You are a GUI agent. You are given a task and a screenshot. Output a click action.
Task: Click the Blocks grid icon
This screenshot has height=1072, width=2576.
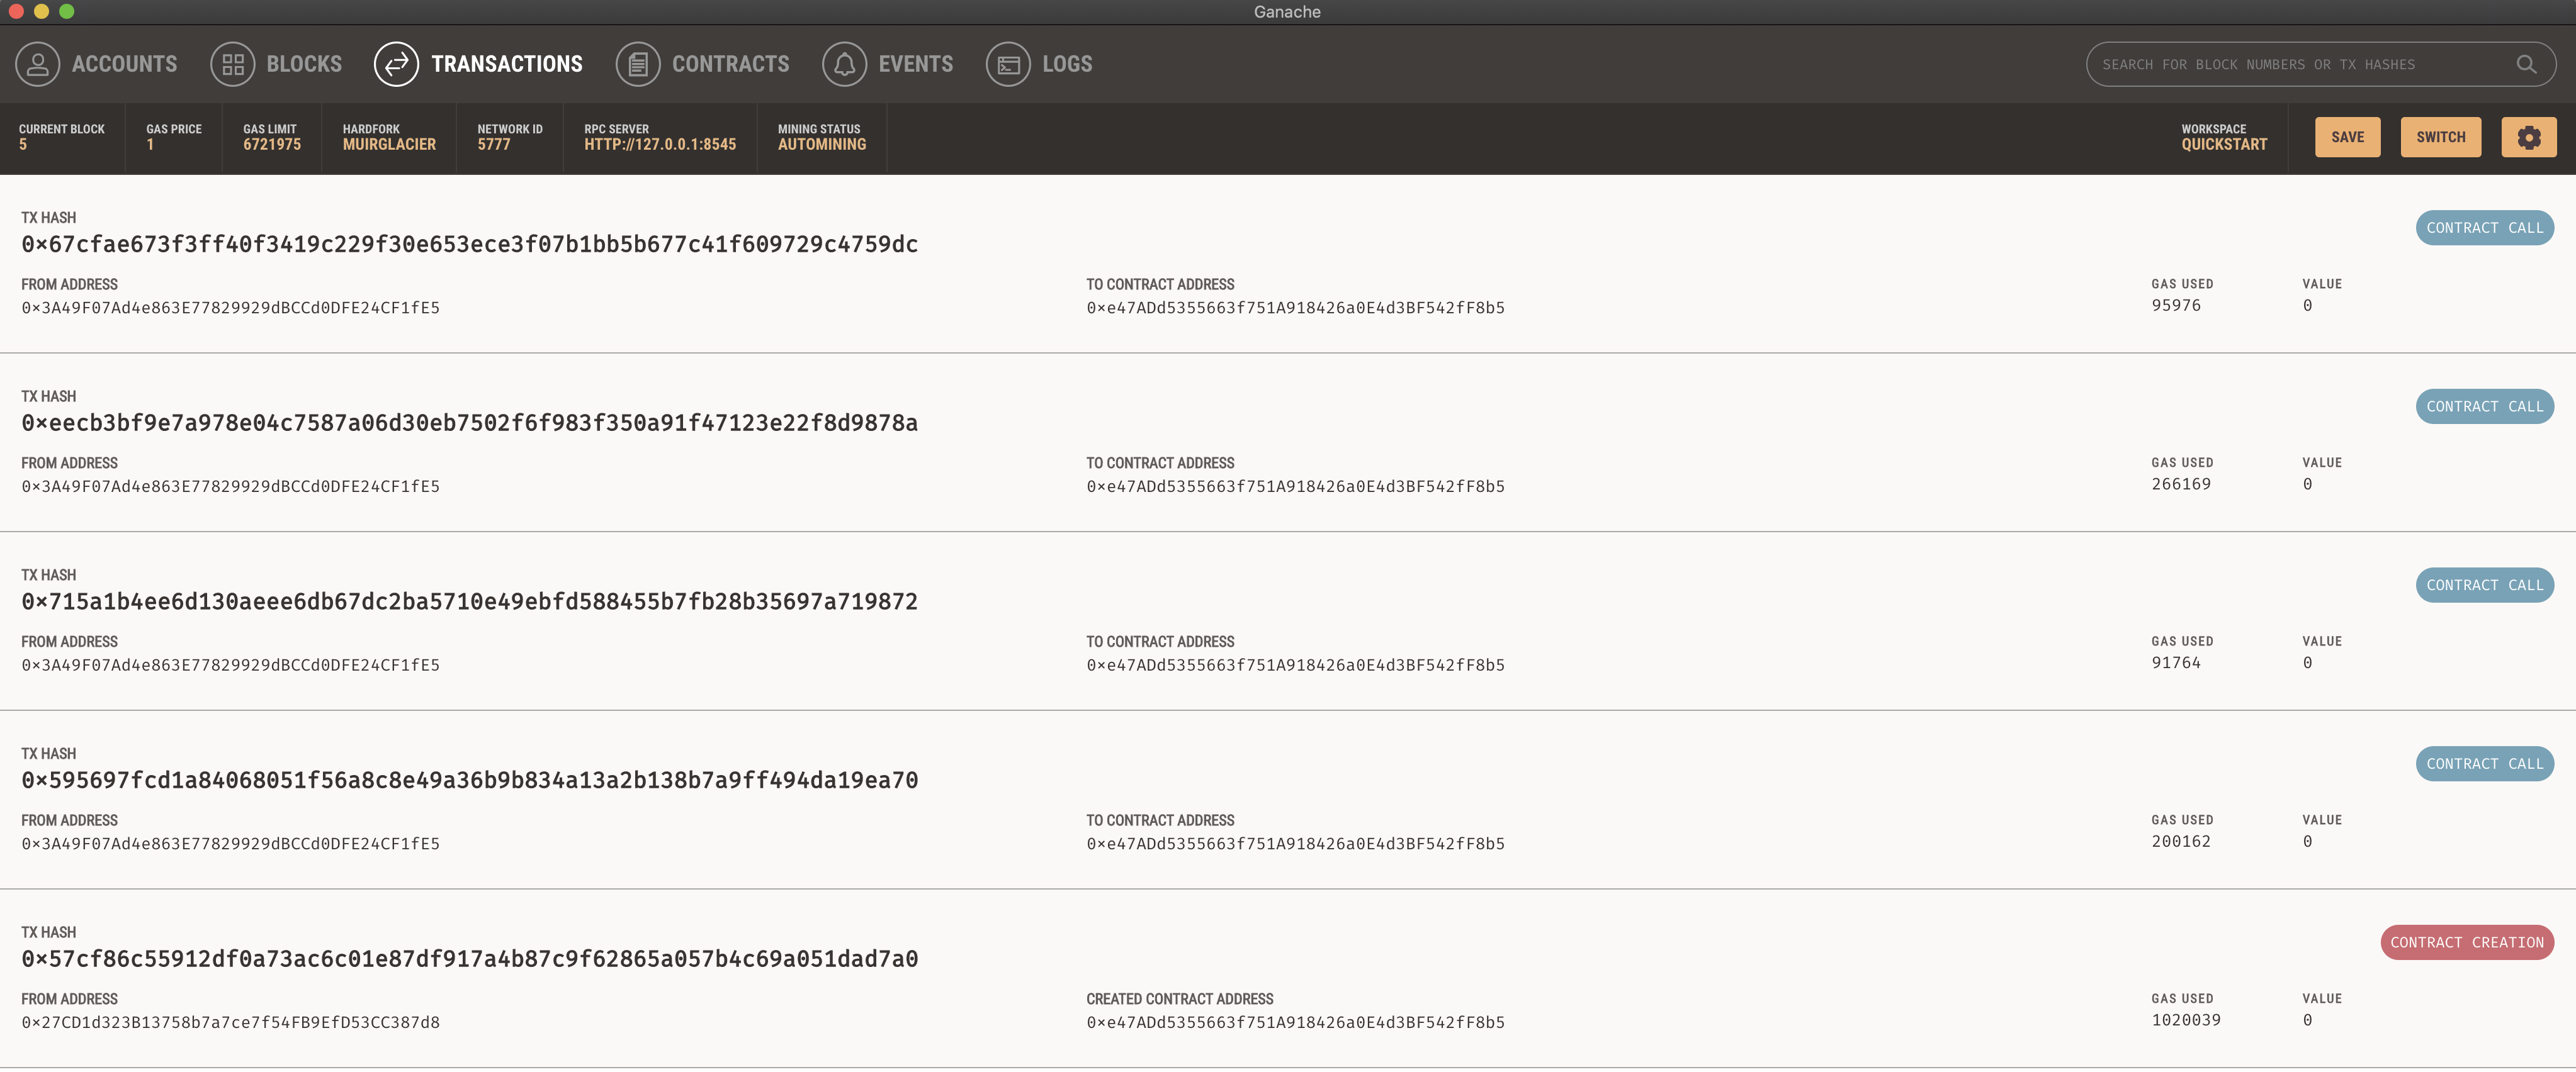coord(232,64)
